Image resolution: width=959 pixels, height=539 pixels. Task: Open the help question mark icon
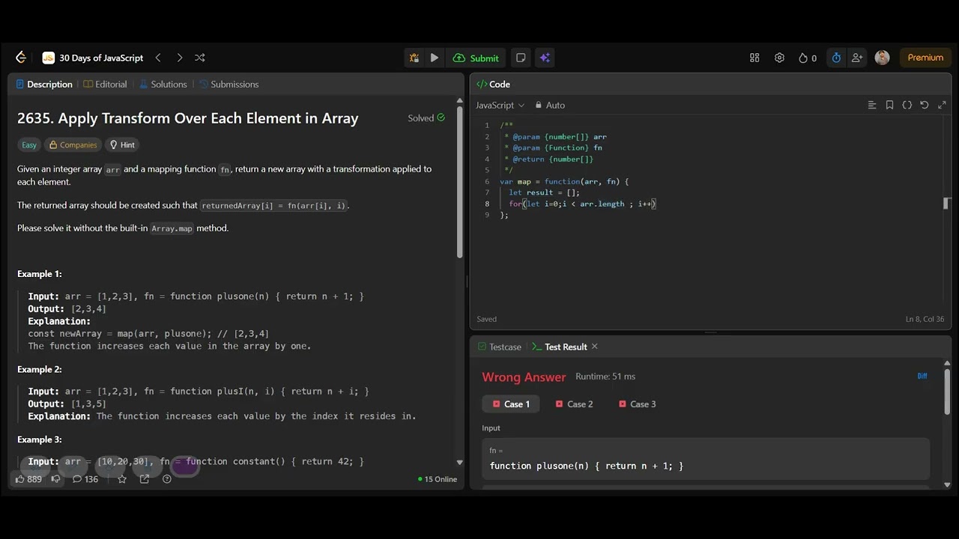(167, 479)
